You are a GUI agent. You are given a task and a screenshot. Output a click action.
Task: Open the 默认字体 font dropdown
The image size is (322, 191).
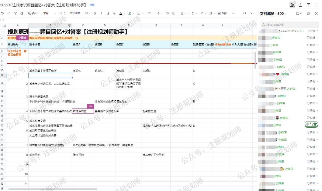[76, 13]
